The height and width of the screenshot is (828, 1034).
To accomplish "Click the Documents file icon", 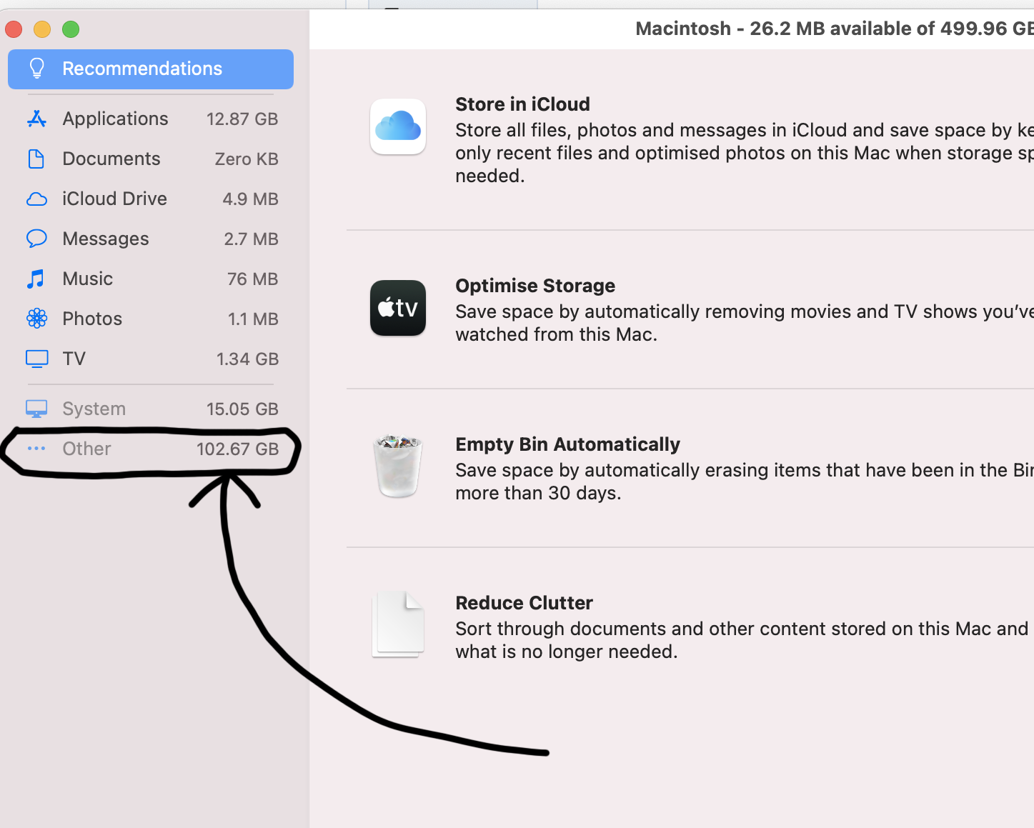I will 36,159.
